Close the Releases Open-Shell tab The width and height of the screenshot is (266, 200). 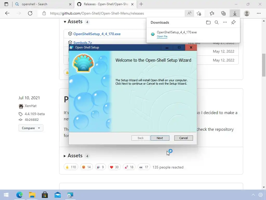(132, 4)
